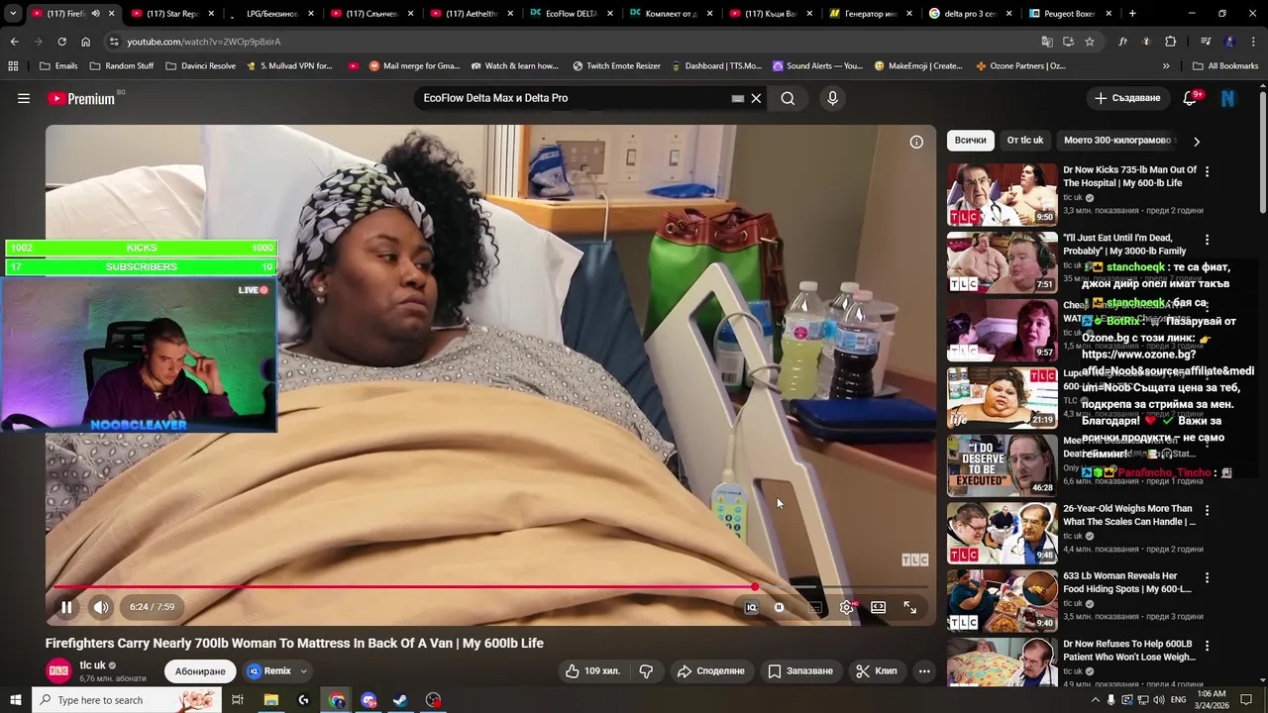Like the video with thumbs up
Screen dimensions: 1268x713
[592, 670]
